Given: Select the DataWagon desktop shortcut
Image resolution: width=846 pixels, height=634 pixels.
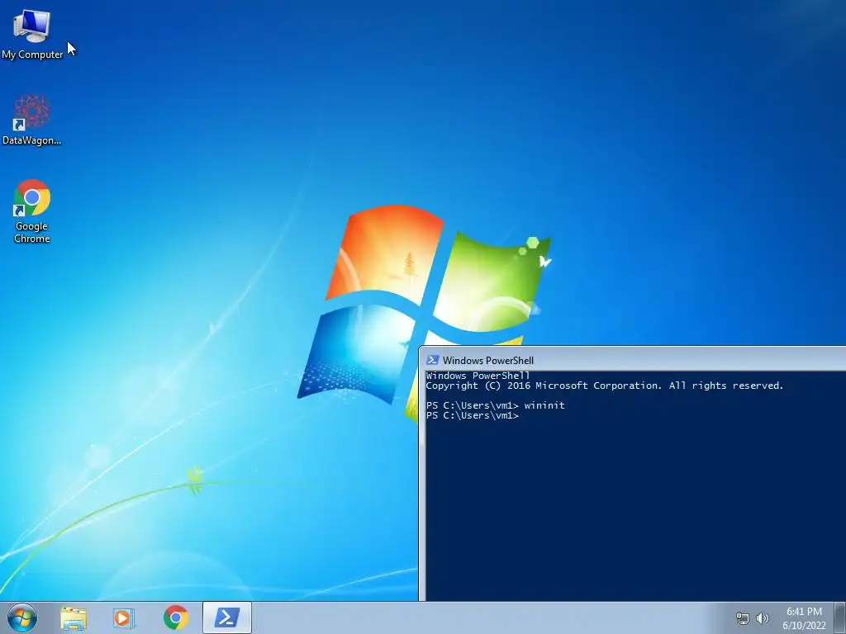Looking at the screenshot, I should tap(32, 120).
